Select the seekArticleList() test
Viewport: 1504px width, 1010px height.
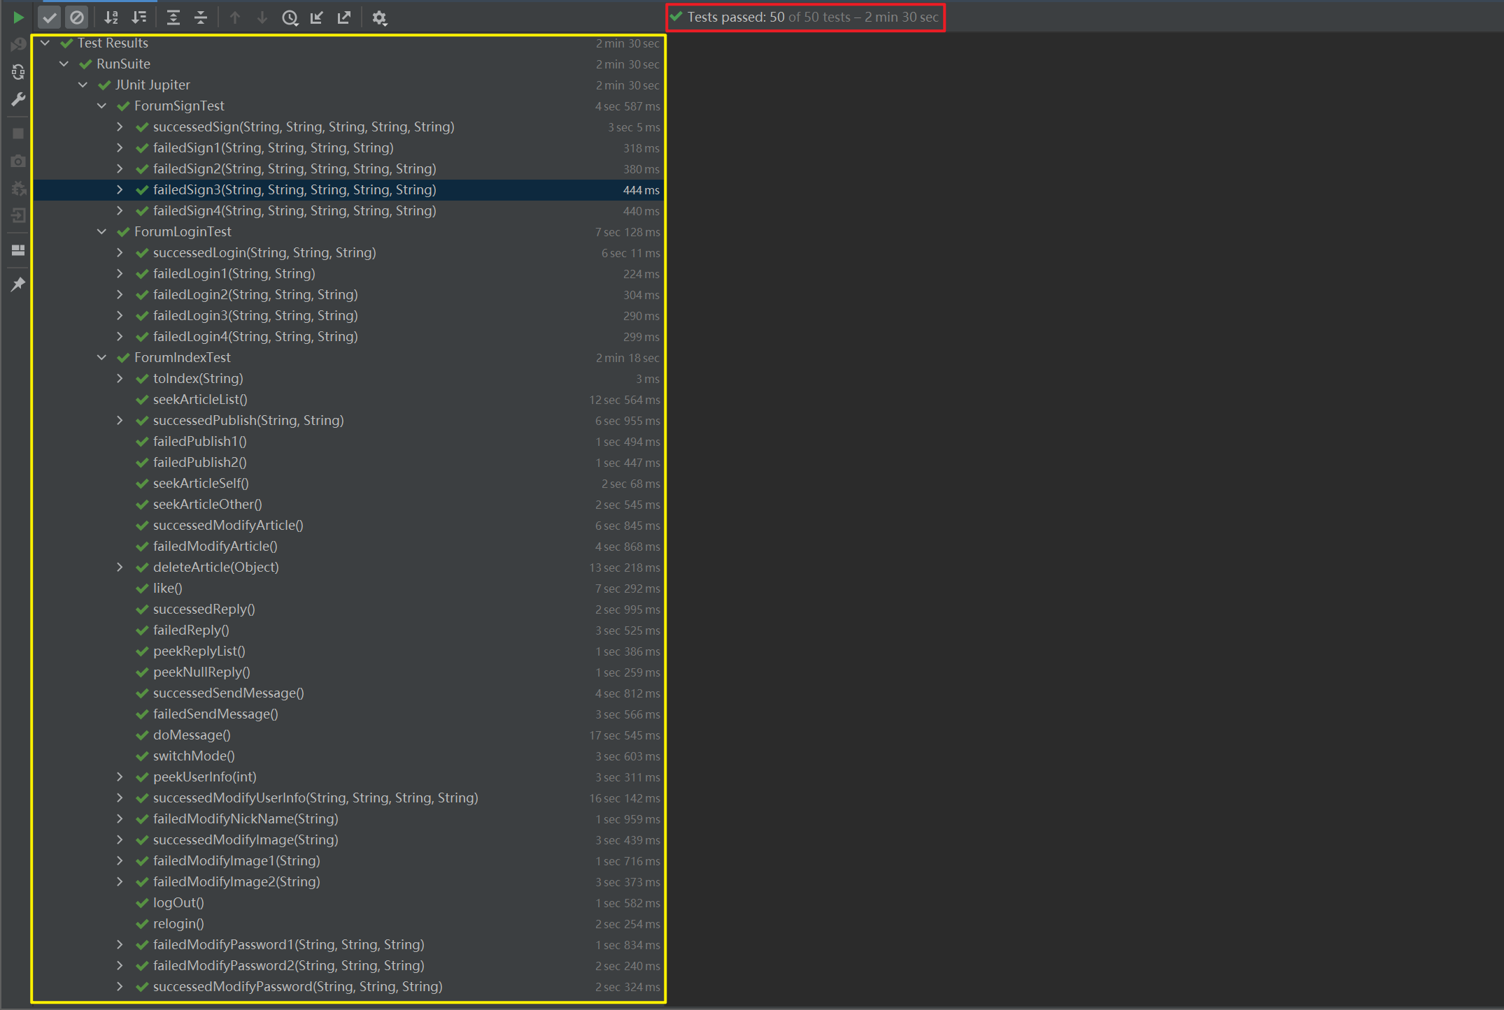point(348,400)
